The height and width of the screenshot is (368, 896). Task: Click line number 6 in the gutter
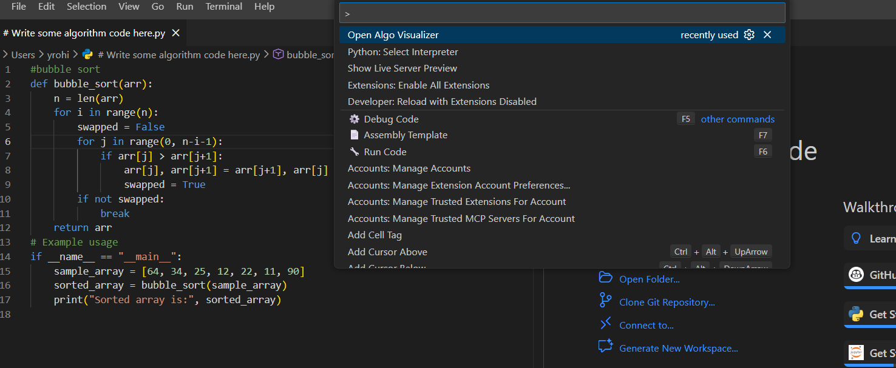[8, 141]
